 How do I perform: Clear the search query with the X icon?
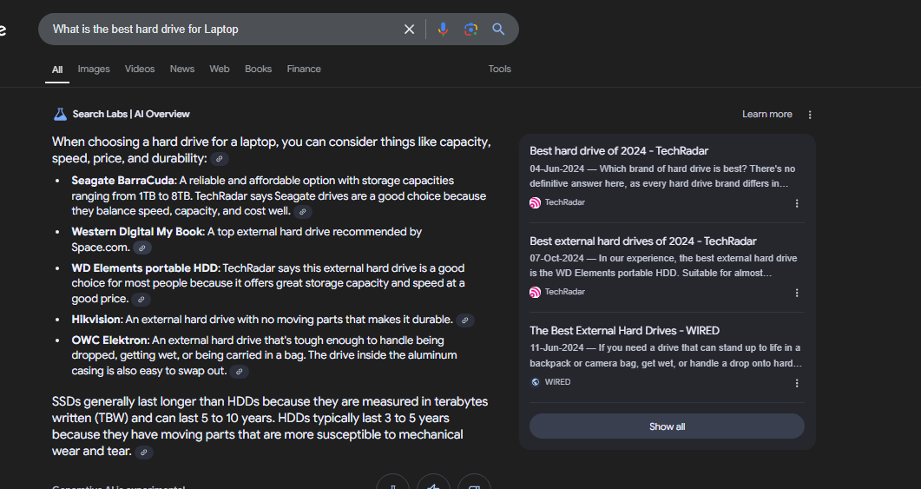410,30
